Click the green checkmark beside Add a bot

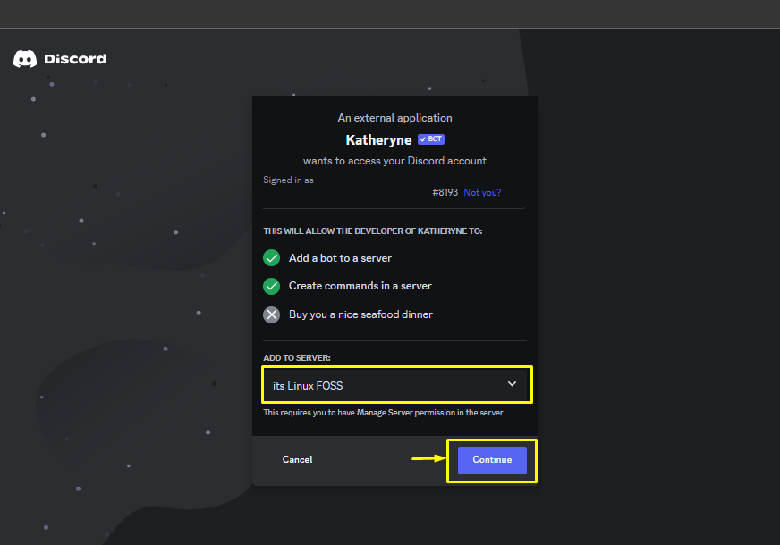[272, 258]
